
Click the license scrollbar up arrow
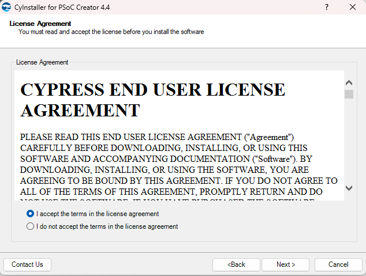(x=349, y=82)
